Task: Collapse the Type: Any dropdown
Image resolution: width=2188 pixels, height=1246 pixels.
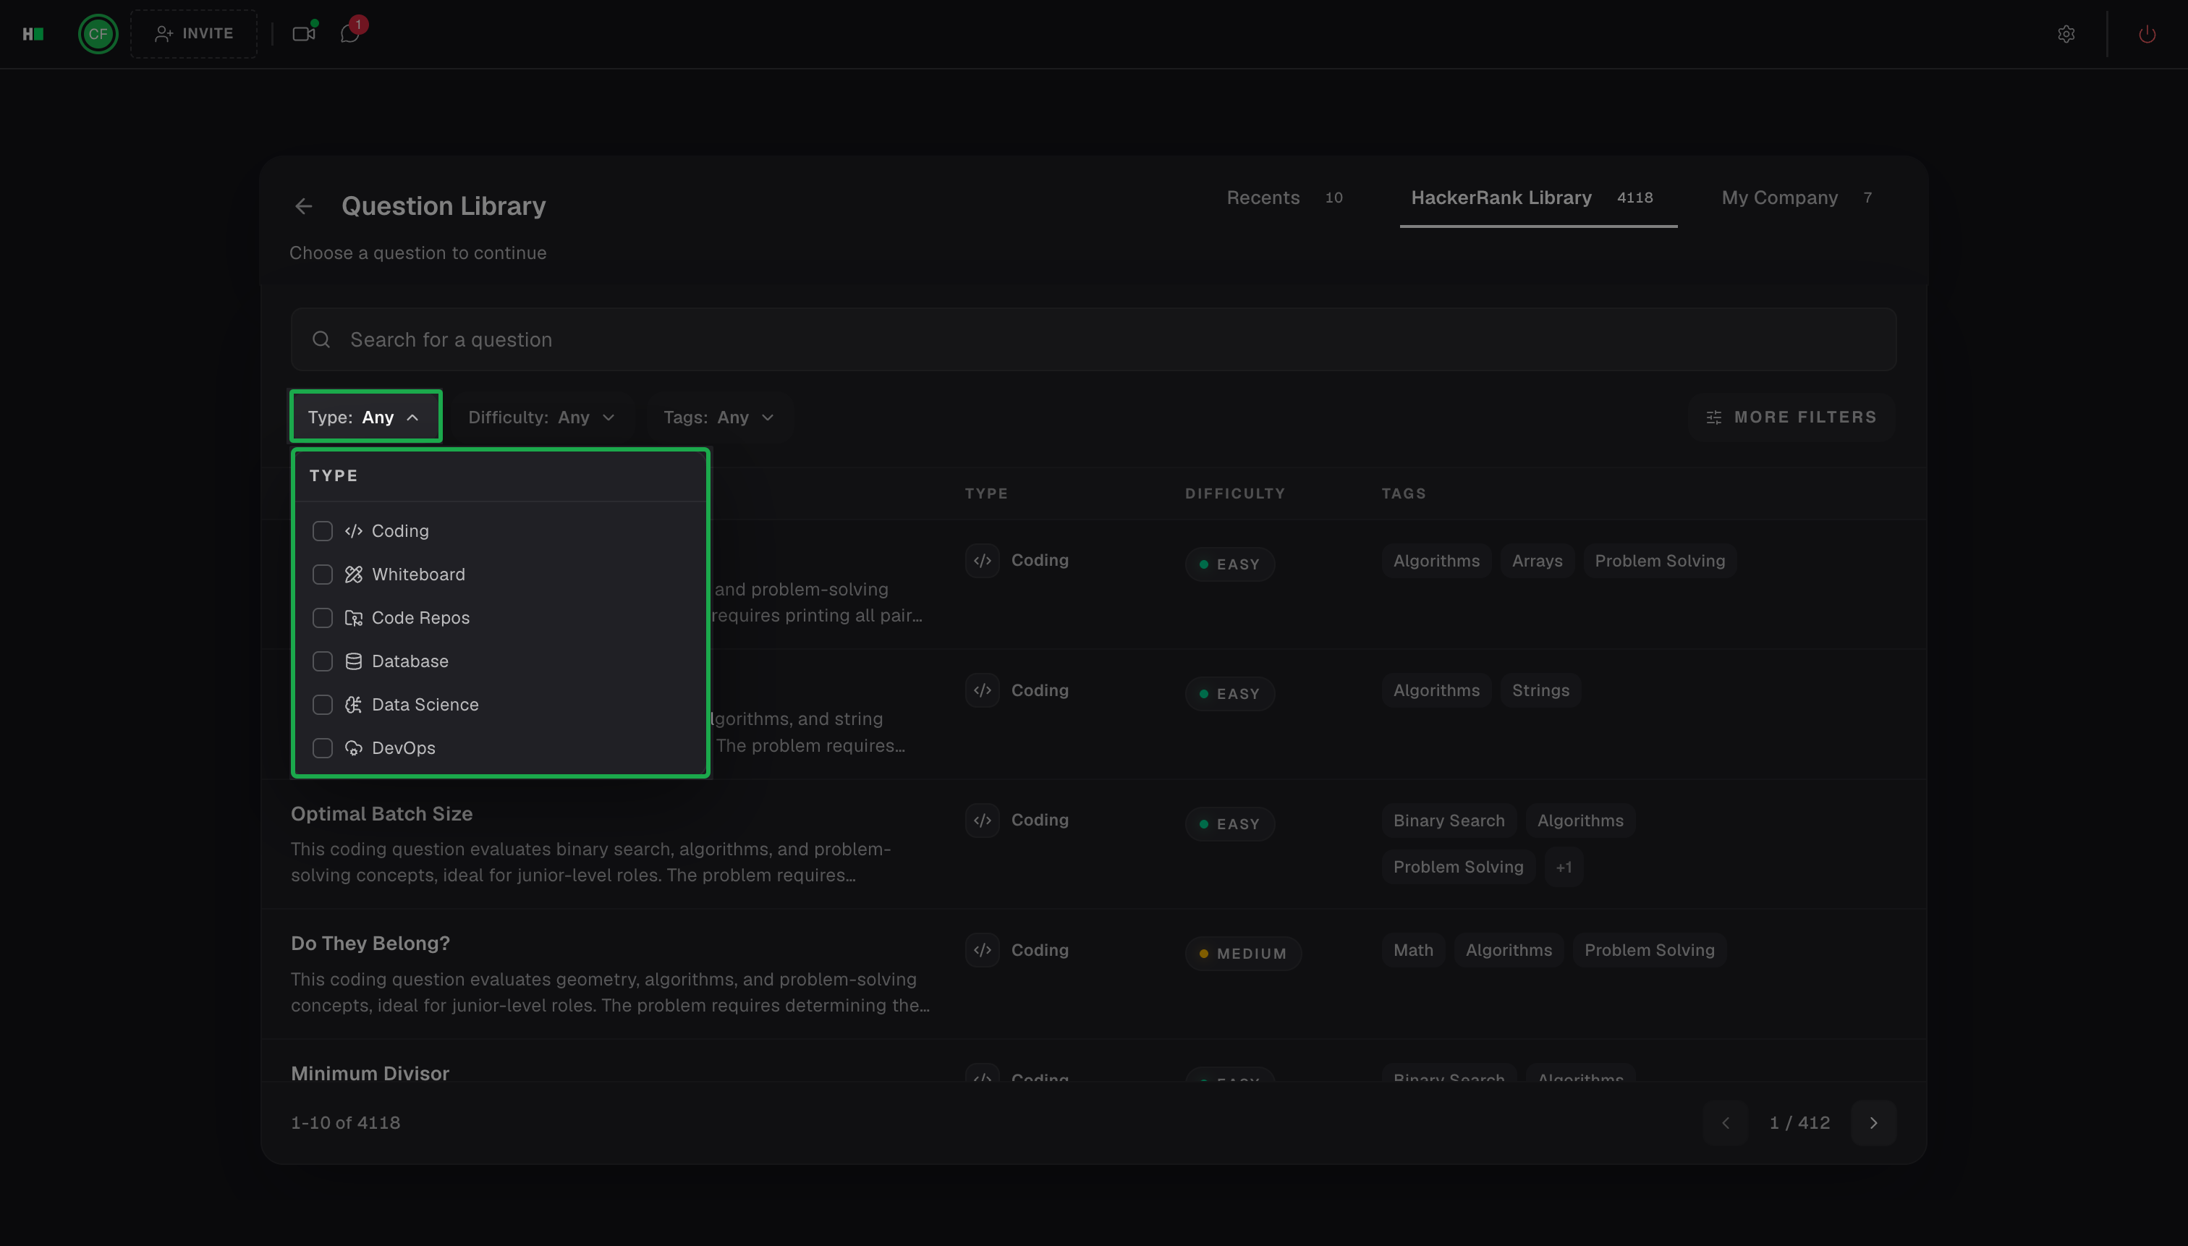Action: tap(365, 417)
